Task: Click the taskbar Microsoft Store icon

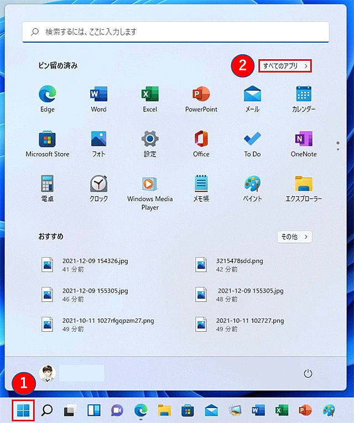Action: (x=188, y=411)
